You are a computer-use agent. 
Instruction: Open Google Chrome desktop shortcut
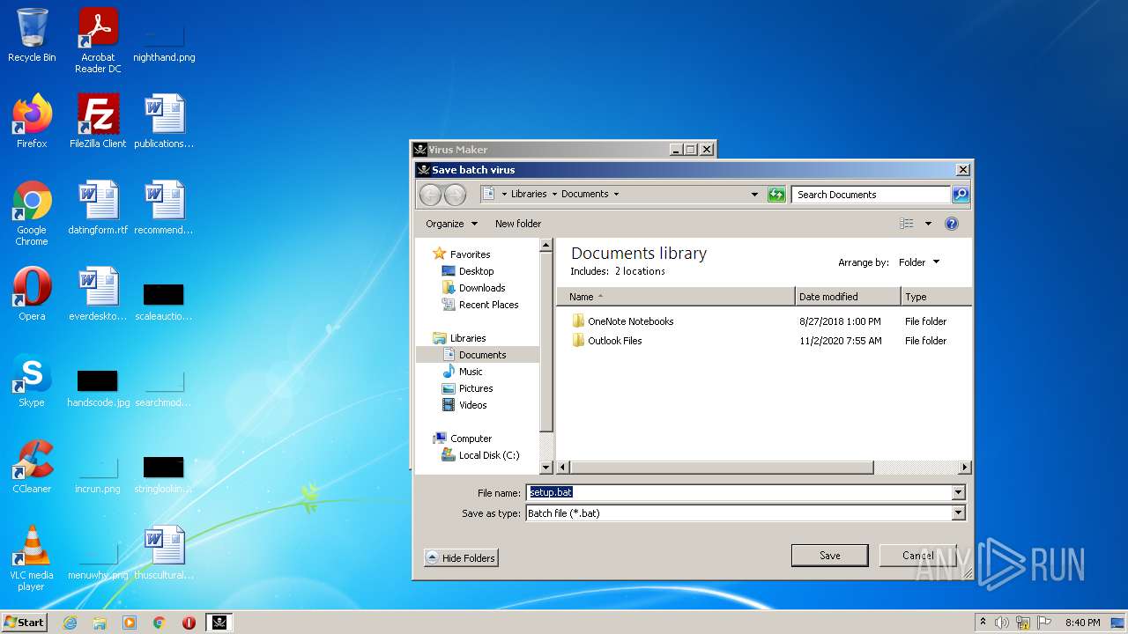(32, 213)
